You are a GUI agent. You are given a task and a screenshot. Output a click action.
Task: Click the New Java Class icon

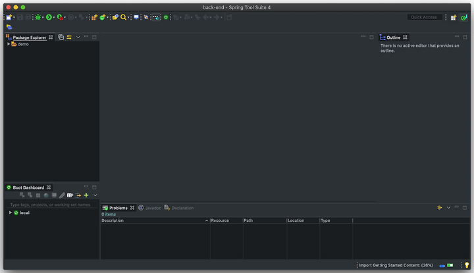pyautogui.click(x=103, y=17)
